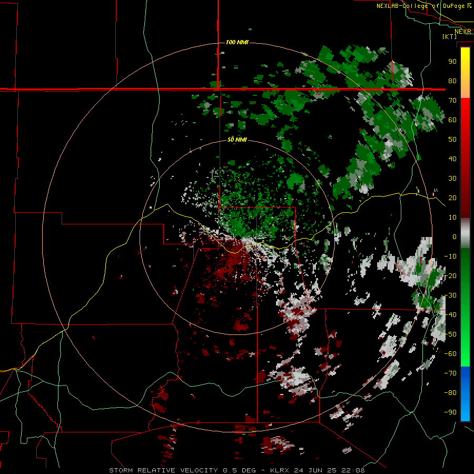Image resolution: width=474 pixels, height=474 pixels.
Task: Select the -70 scale label
Action: point(450,373)
